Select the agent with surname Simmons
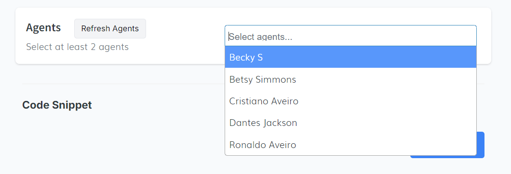511x174 pixels. [350, 79]
